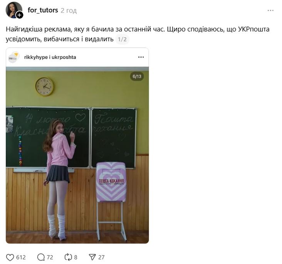282x264 pixels.
Task: Open the 1/2 thread indicator
Action: coord(122,39)
